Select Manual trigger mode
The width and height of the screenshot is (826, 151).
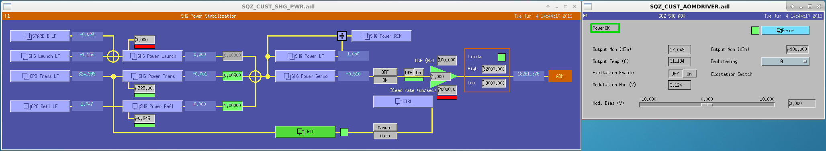click(x=385, y=128)
